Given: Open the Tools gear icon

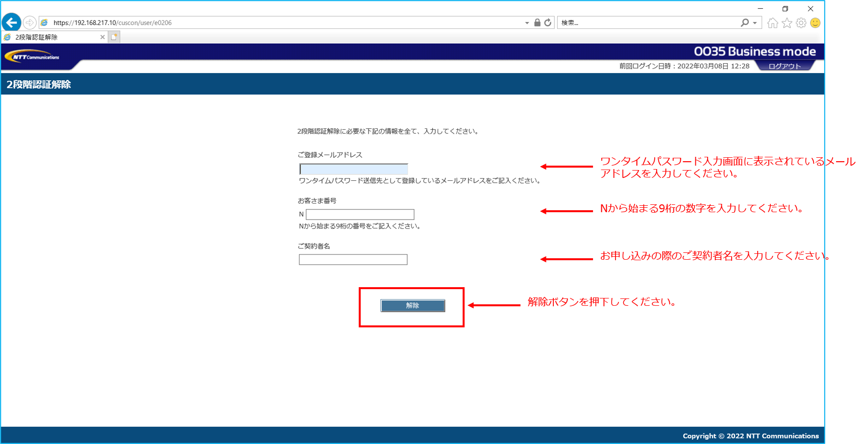Looking at the screenshot, I should pyautogui.click(x=801, y=23).
